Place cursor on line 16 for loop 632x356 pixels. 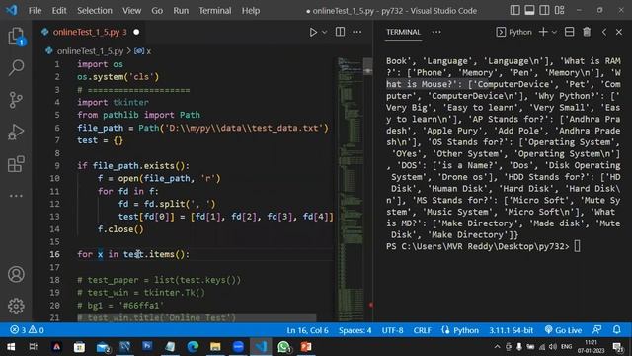point(133,254)
